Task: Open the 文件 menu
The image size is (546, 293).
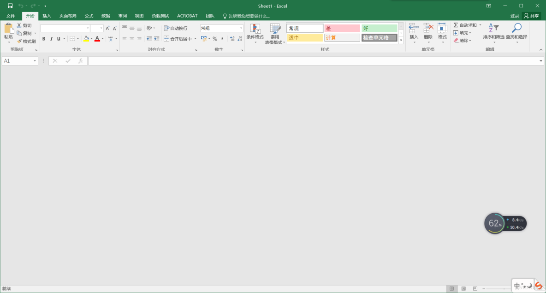Action: (11, 15)
